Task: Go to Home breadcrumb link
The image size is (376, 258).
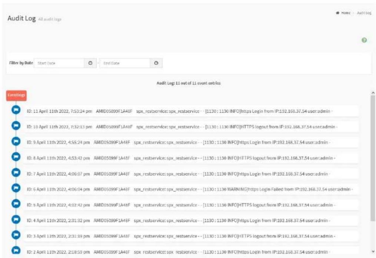Action: (x=346, y=13)
